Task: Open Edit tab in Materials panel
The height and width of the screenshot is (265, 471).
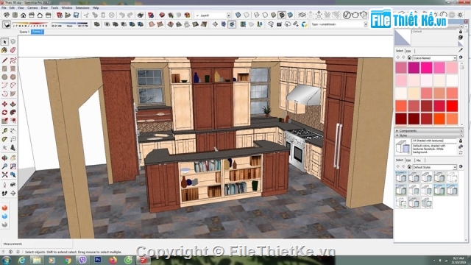Action: 408,51
